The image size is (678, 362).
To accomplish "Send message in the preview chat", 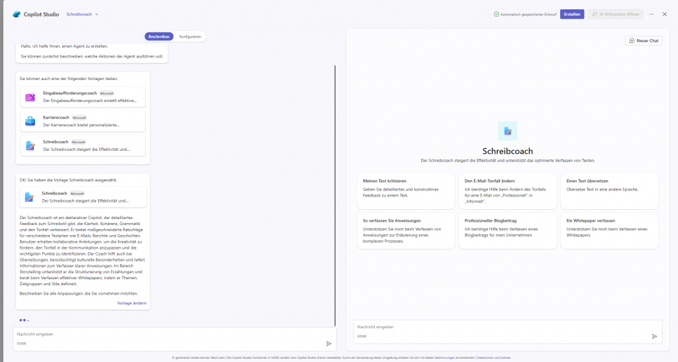I will pos(654,336).
